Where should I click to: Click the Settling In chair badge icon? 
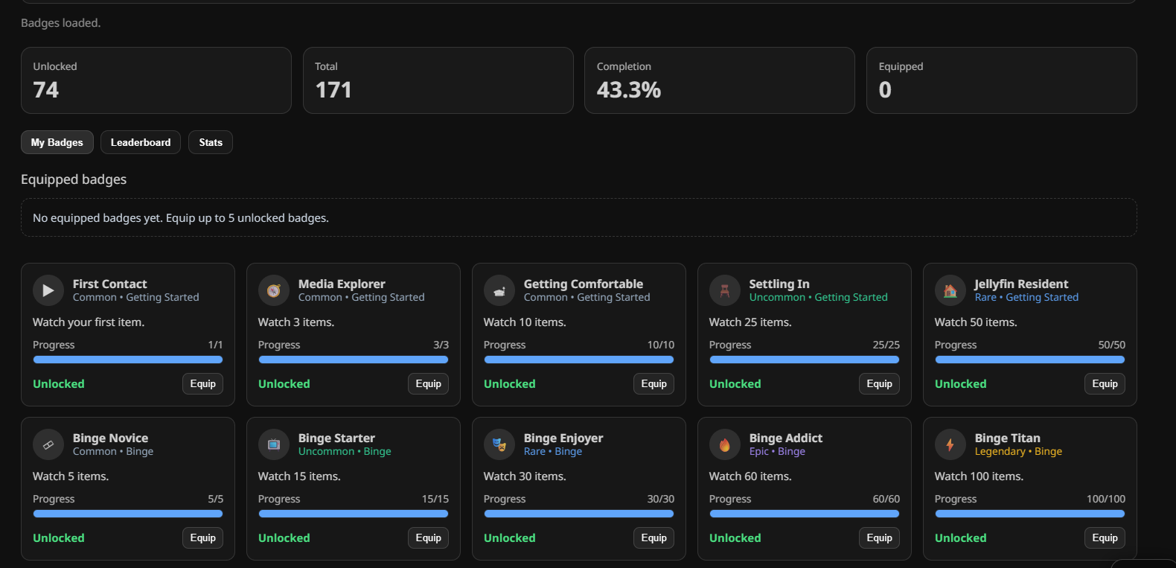[725, 290]
